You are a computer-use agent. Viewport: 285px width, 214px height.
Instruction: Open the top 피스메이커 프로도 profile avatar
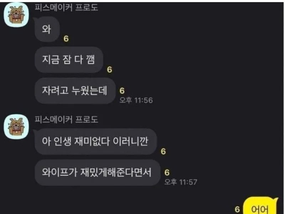coord(16,15)
